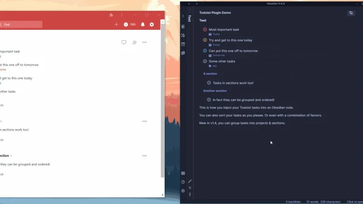Viewport: 363px width, 204px height.
Task: Complete 'Try and get to this one today' in Obsidian
Action: (x=205, y=40)
